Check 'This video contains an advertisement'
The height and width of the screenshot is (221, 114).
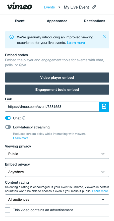pos(8,210)
